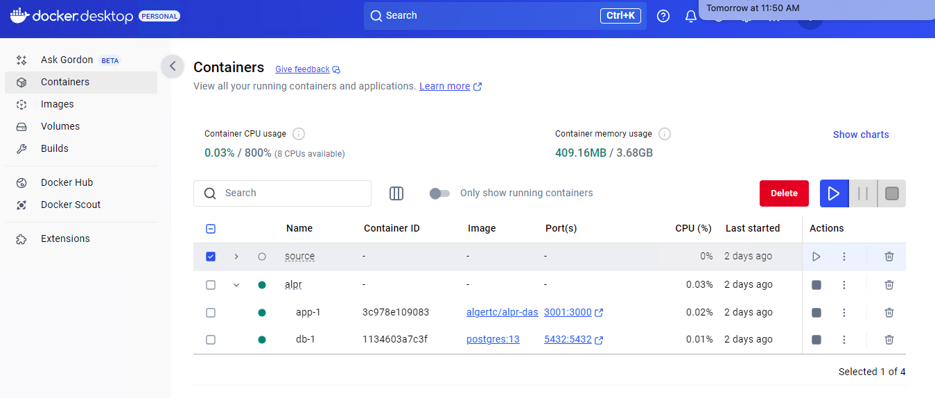The height and width of the screenshot is (398, 935).
Task: Stop the app-1 container
Action: click(816, 313)
